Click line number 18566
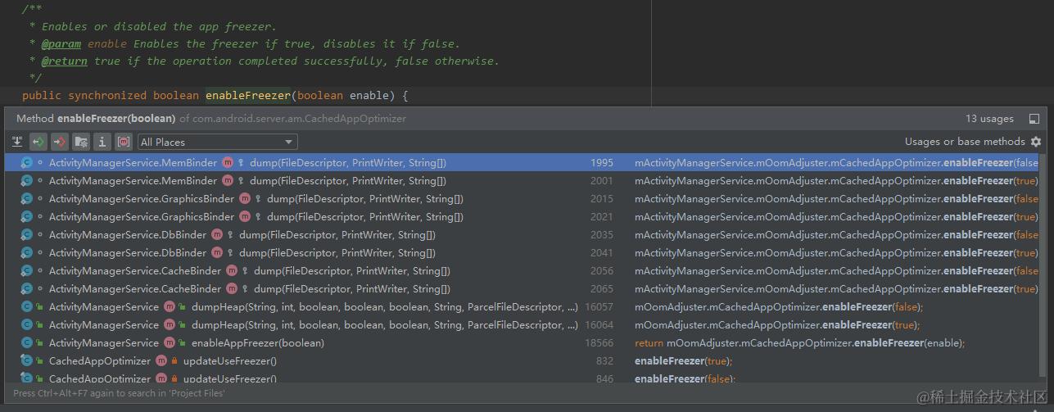The width and height of the screenshot is (1054, 412). click(x=599, y=343)
